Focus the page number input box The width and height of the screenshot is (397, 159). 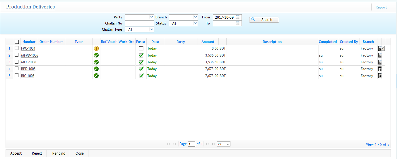click(191, 144)
